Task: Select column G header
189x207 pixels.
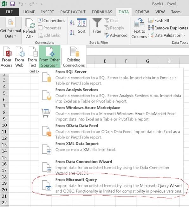Action: pos(147,61)
